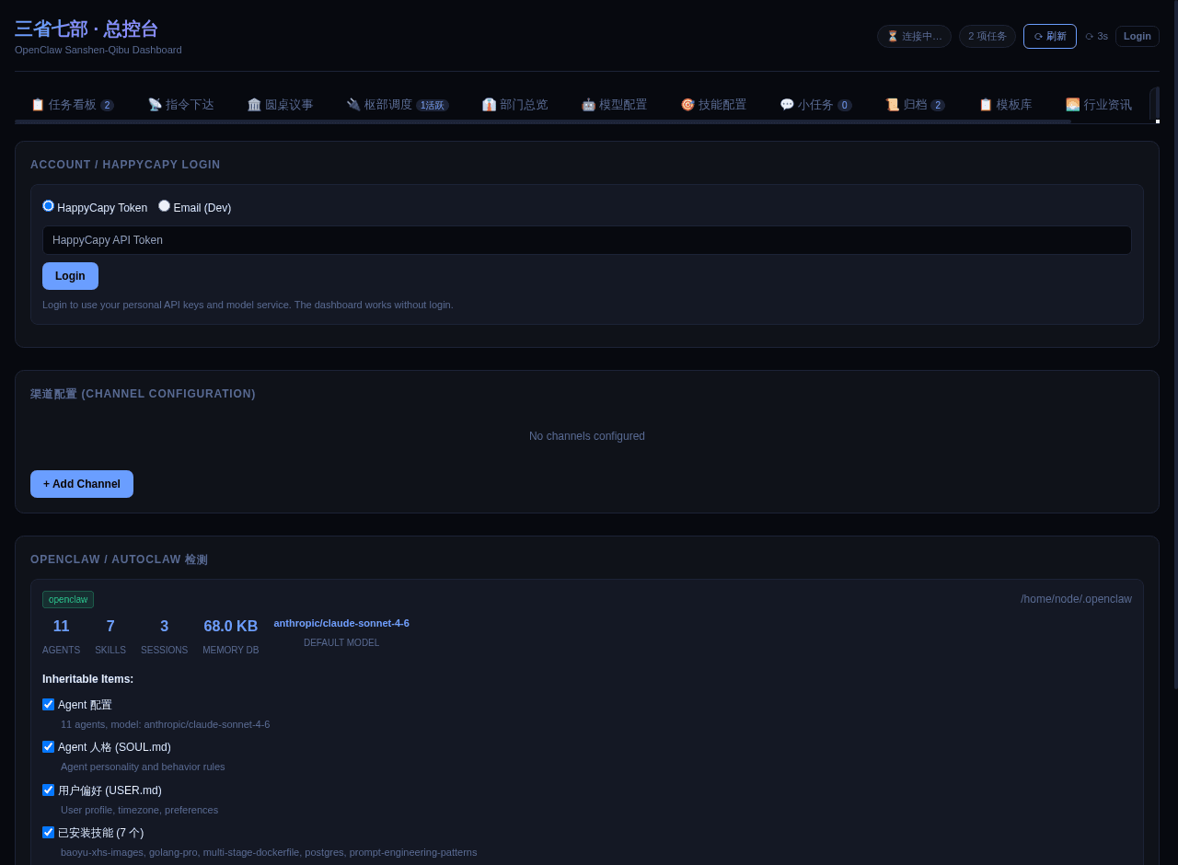This screenshot has height=865, width=1178.
Task: Click the target icon for 技能配置
Action: tap(687, 105)
